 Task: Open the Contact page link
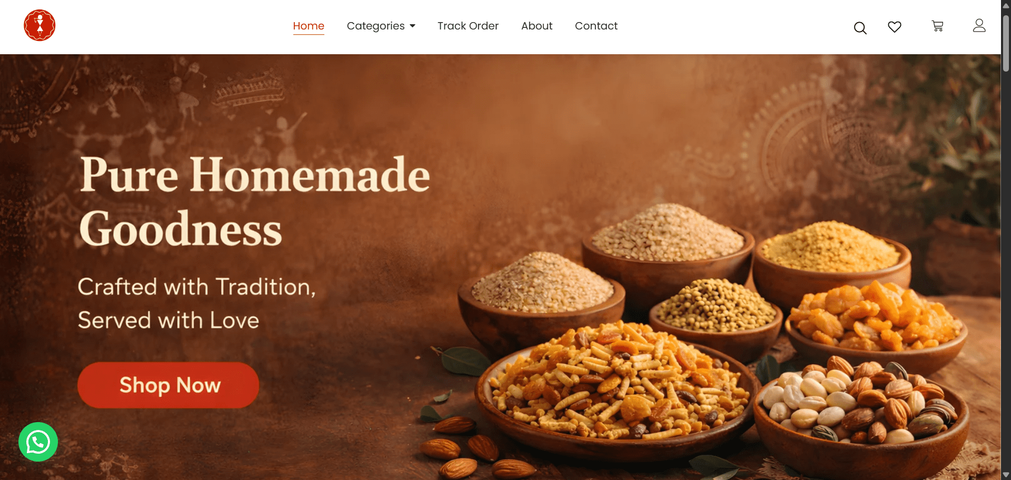596,26
